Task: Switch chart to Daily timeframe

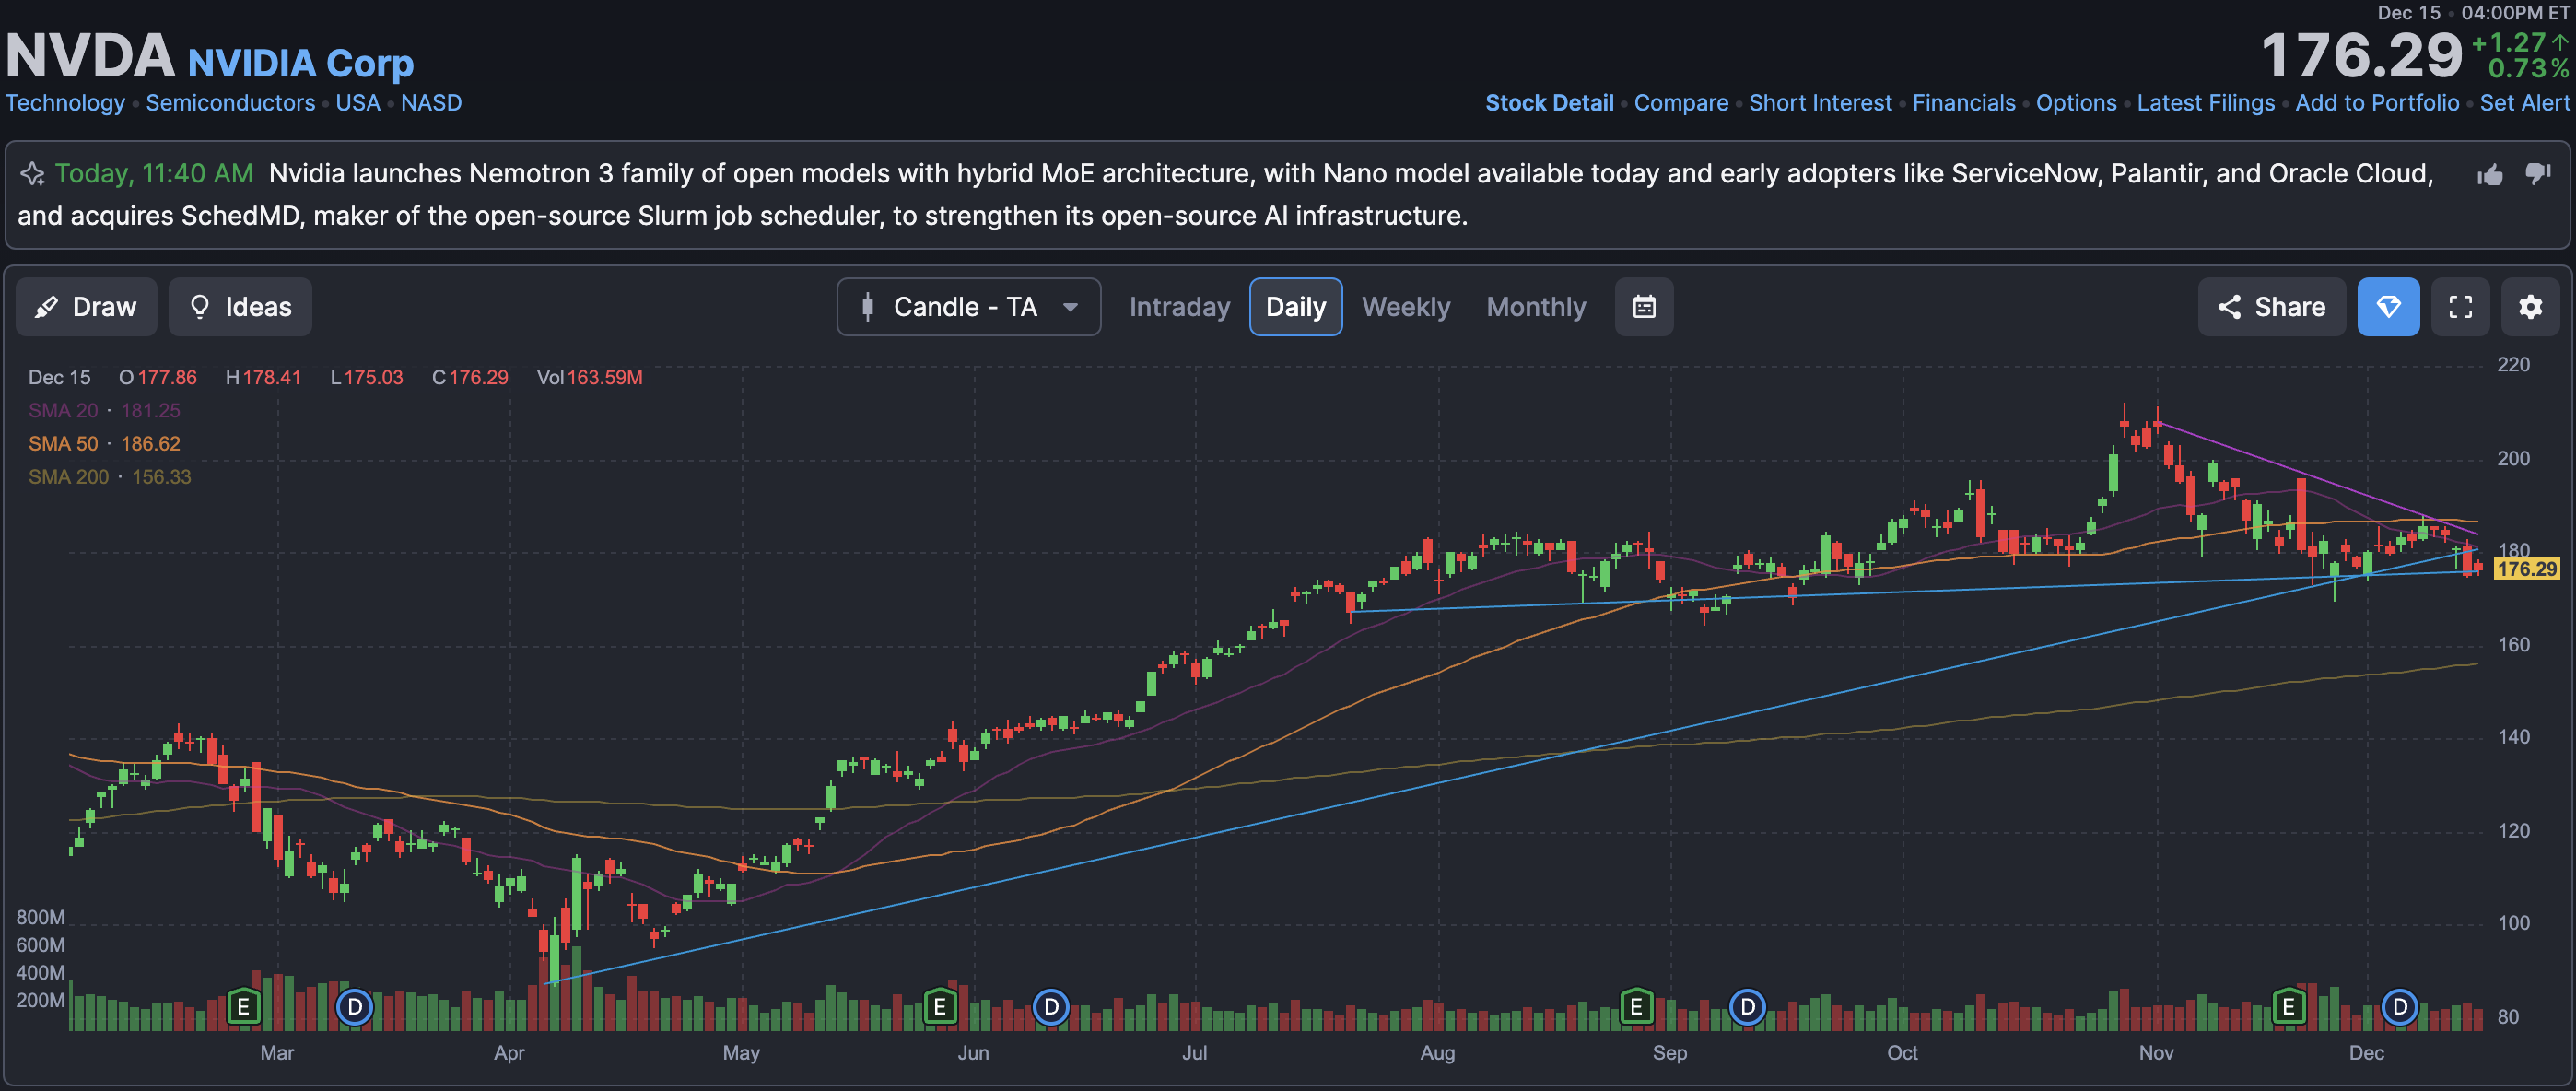Action: [x=1295, y=307]
